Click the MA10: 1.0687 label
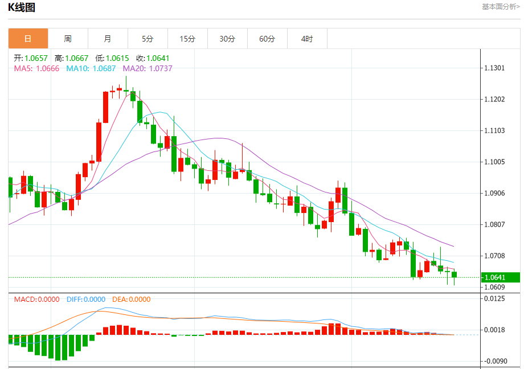Viewport: 524px width, 369px height. click(91, 68)
